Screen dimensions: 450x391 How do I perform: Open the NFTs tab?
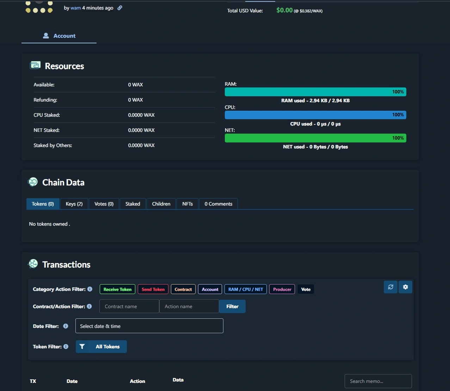pos(187,204)
